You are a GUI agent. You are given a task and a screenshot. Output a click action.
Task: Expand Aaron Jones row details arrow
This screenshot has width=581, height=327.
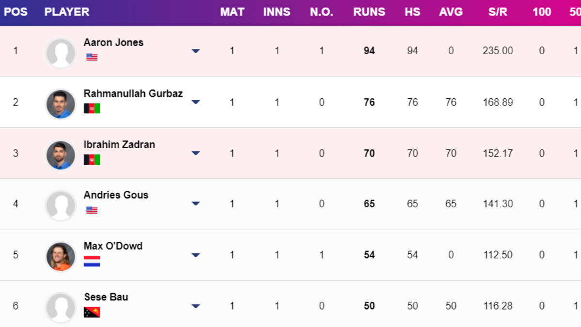coord(196,51)
